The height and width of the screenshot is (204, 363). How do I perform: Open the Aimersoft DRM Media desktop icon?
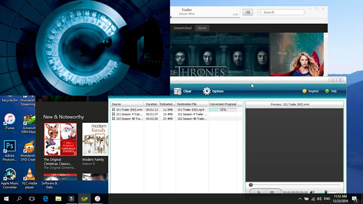[x=29, y=124]
